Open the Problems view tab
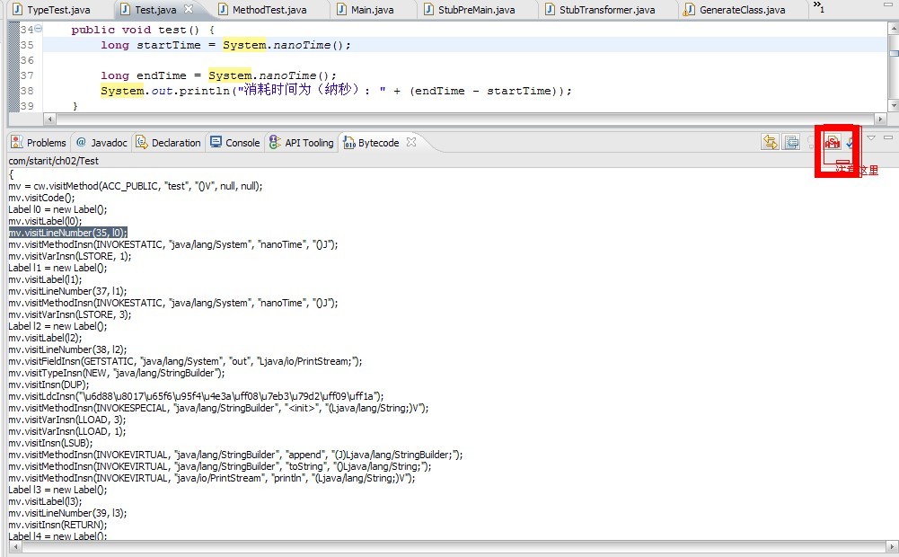 coord(39,142)
